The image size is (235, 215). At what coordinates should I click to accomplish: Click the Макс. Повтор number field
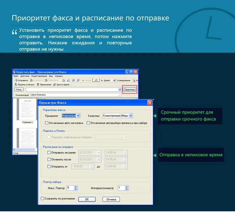pyautogui.click(x=70, y=188)
